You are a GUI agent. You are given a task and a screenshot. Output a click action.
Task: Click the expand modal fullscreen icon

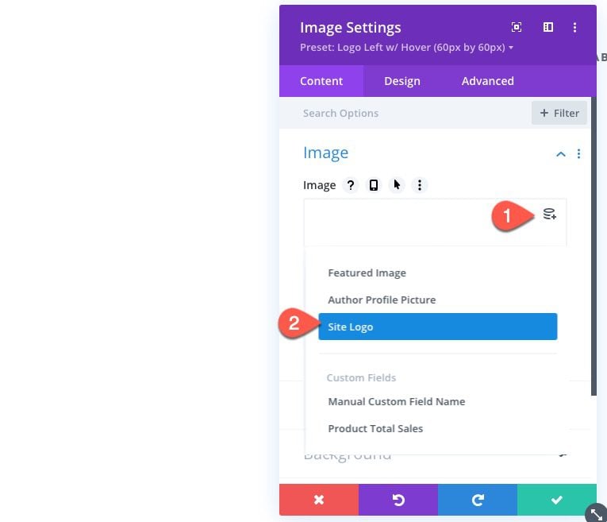point(517,27)
